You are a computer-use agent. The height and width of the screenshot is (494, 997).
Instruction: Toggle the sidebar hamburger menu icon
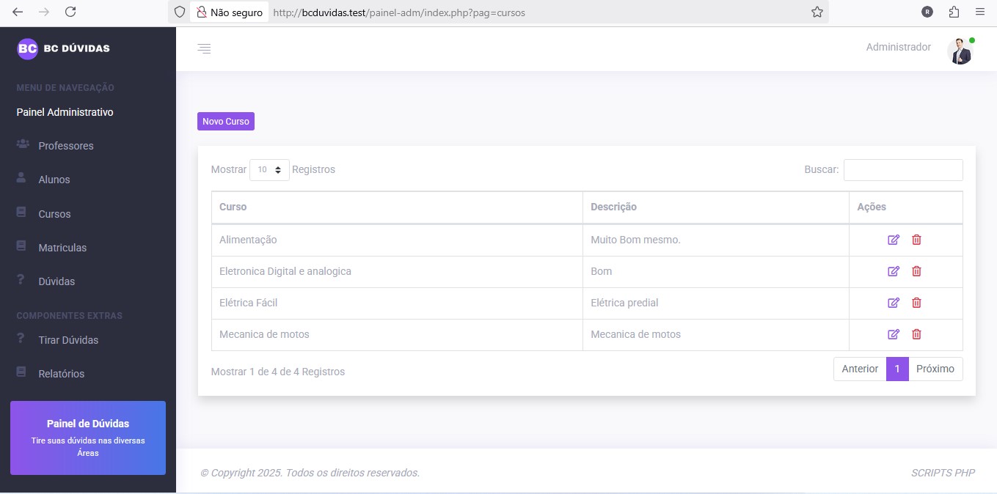point(204,48)
